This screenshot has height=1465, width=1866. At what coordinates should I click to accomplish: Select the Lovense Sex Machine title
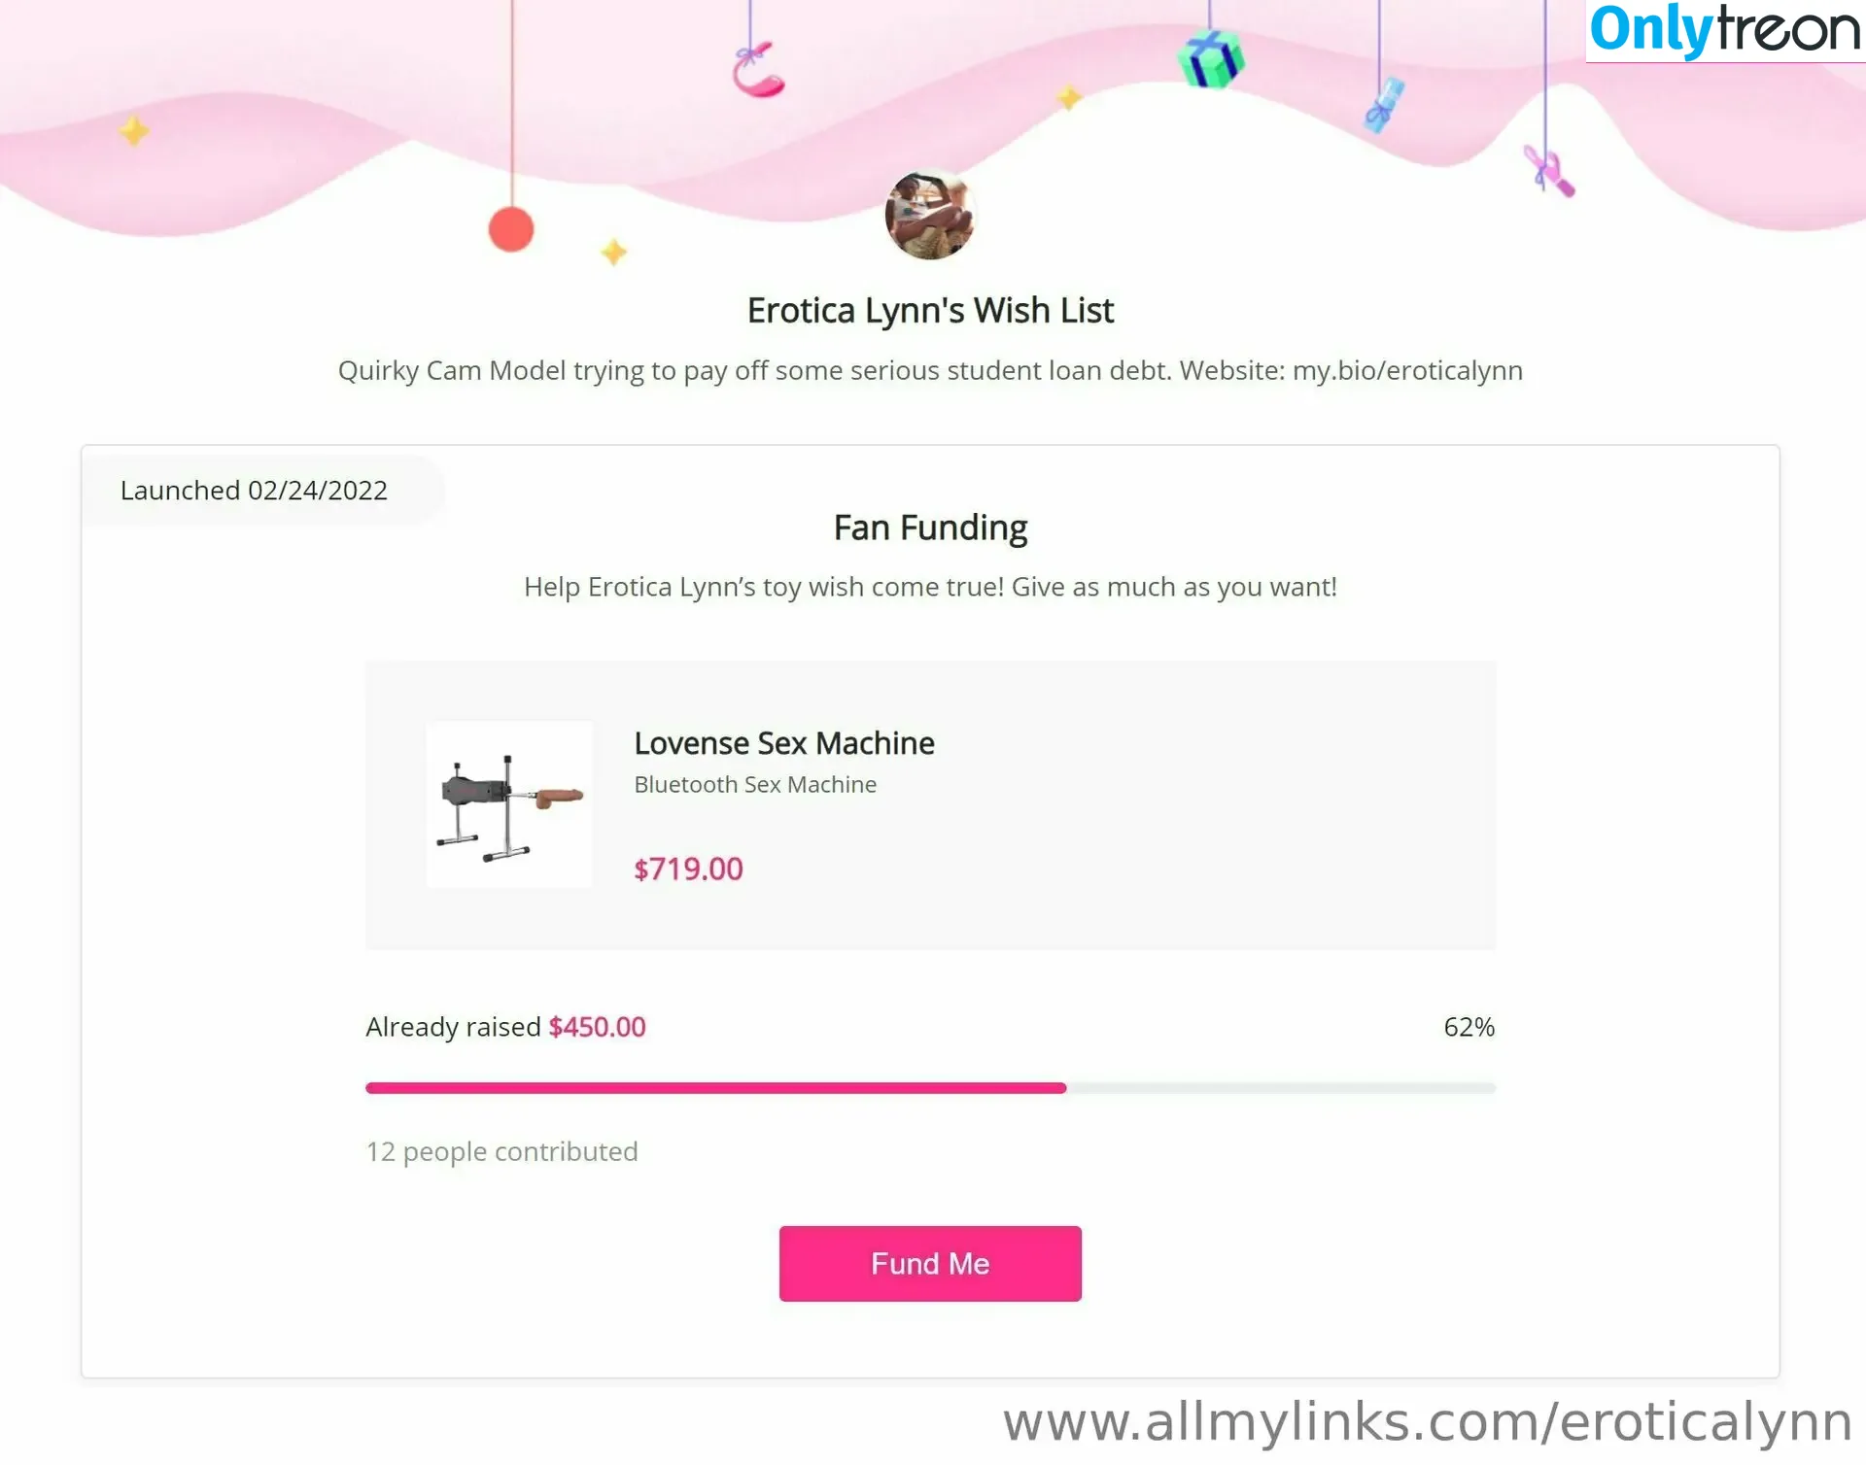784,743
